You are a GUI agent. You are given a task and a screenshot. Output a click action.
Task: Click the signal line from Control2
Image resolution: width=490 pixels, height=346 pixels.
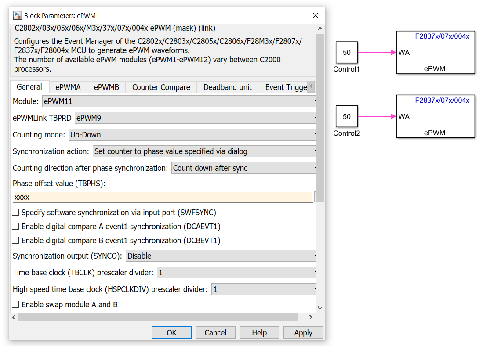(x=377, y=116)
